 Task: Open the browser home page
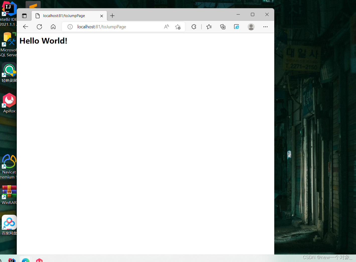53,27
